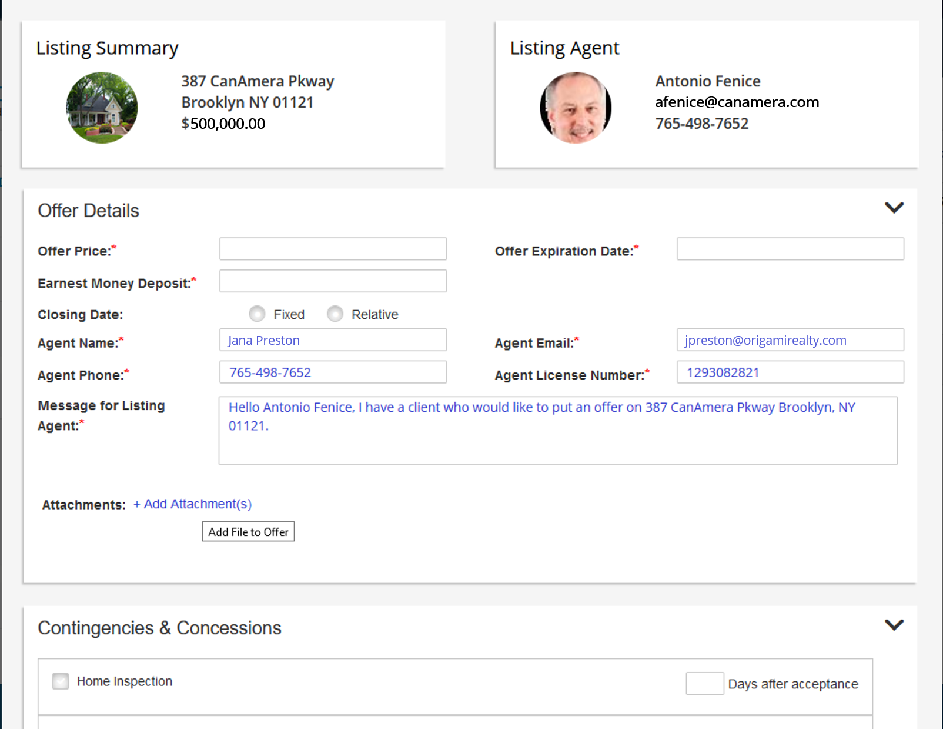Open the Add Attachment(s) link
Viewport: 943px width, 729px height.
tap(192, 504)
